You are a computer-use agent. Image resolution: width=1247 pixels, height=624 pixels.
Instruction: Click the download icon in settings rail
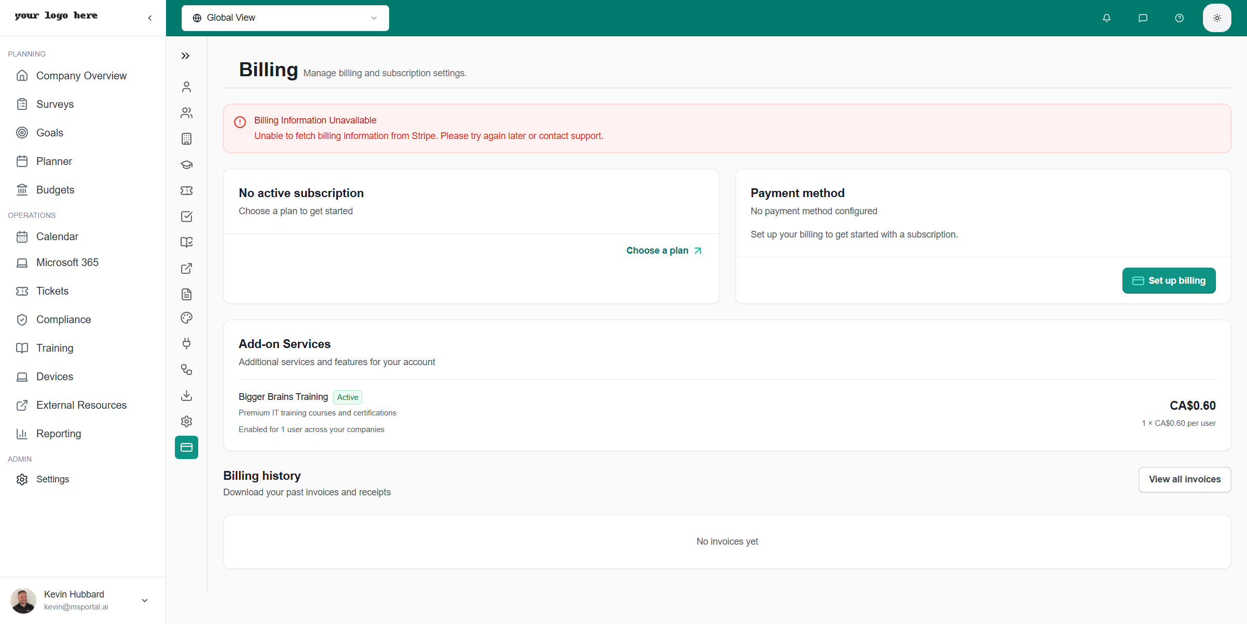coord(186,396)
